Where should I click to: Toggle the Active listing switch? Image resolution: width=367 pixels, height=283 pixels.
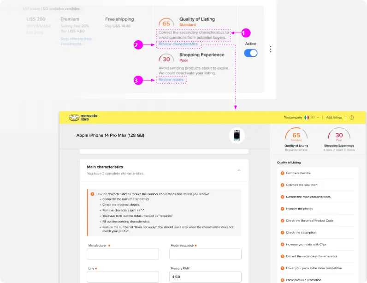(251, 53)
